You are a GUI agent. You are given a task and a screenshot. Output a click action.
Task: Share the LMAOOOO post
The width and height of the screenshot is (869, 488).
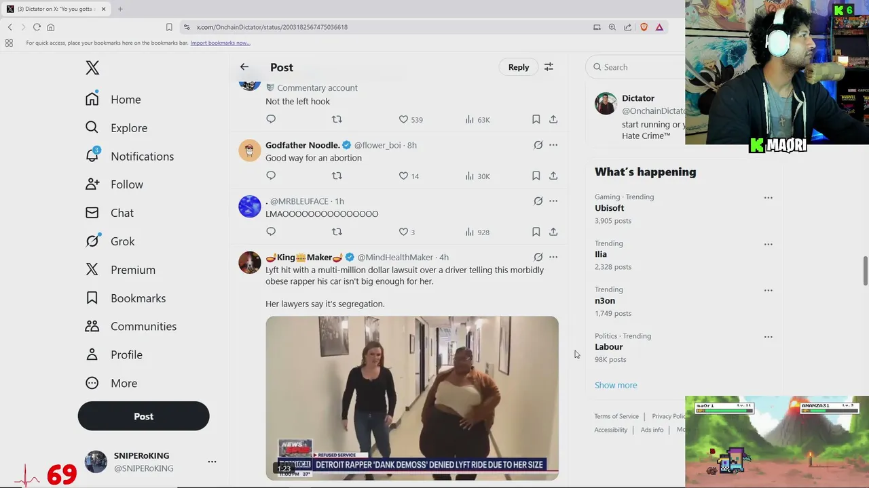coord(553,232)
